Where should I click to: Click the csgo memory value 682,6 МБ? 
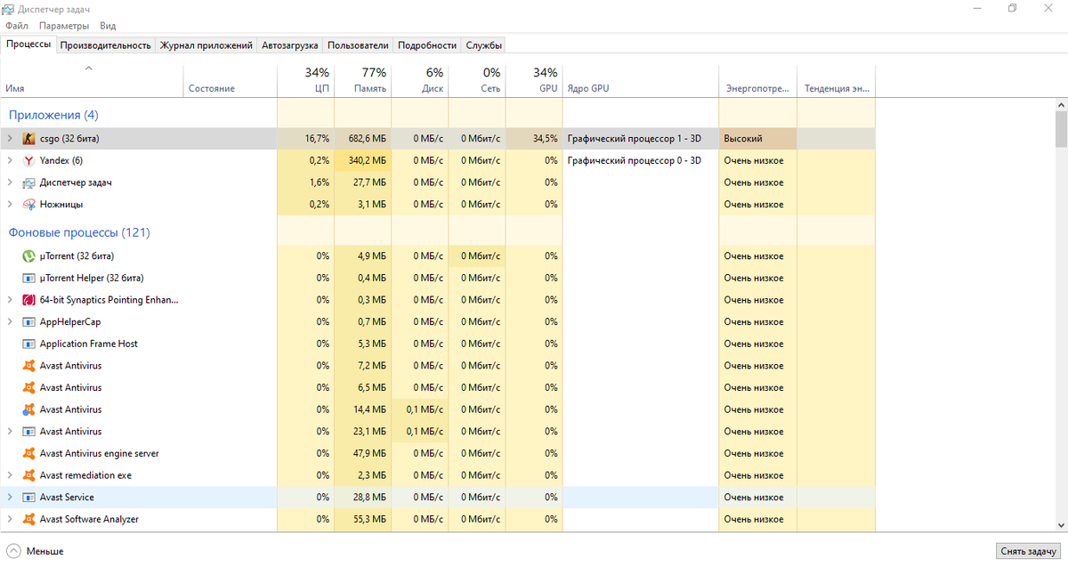point(367,139)
